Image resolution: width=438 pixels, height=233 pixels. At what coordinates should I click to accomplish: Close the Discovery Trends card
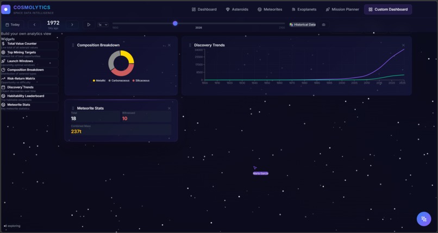pos(403,45)
